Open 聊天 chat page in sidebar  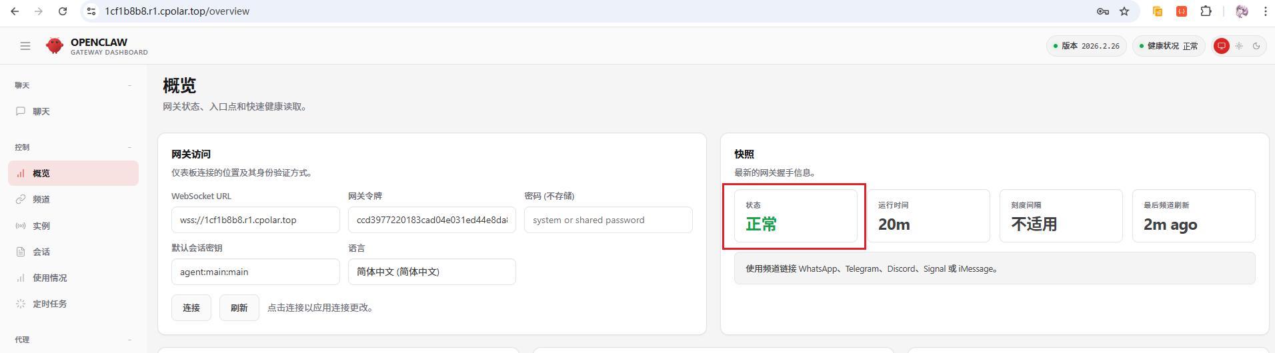pyautogui.click(x=41, y=112)
